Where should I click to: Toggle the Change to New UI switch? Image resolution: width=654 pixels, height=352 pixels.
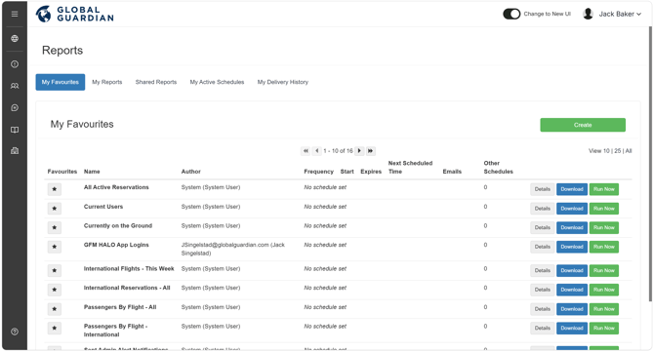click(x=511, y=14)
